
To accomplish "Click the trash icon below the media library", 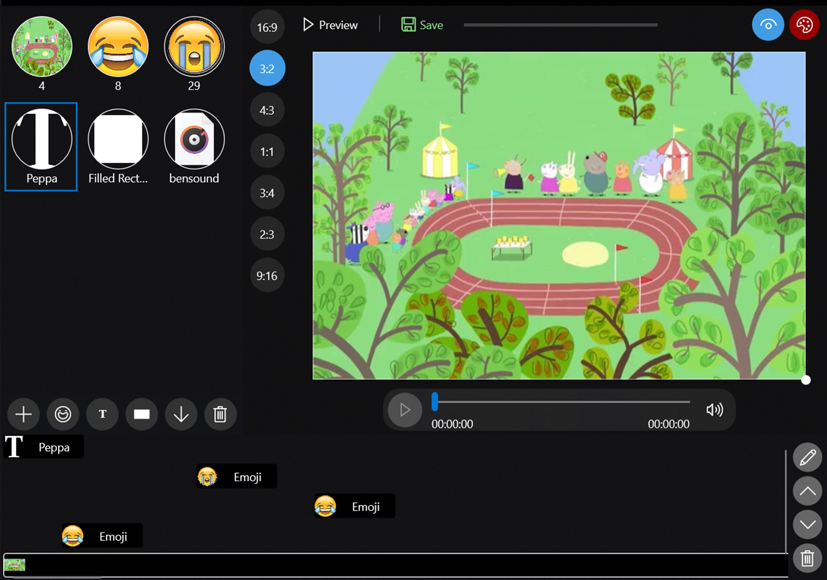I will pos(220,414).
